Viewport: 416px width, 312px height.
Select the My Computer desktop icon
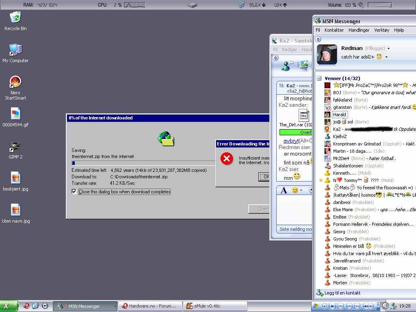[15, 50]
